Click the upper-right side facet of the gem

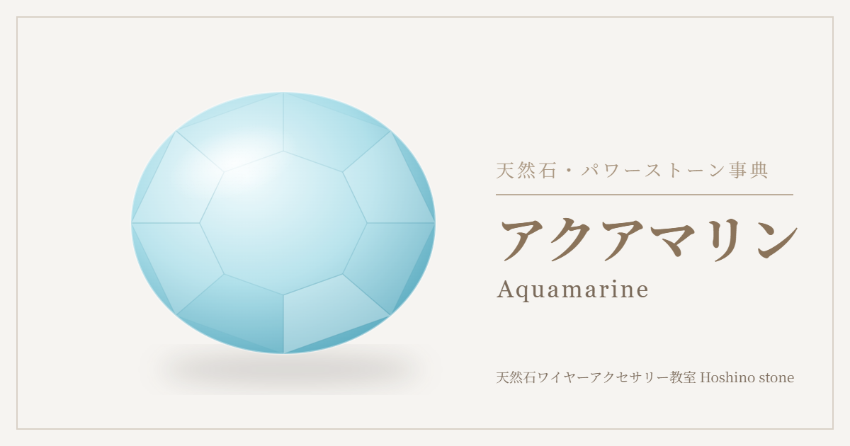pyautogui.click(x=388, y=184)
